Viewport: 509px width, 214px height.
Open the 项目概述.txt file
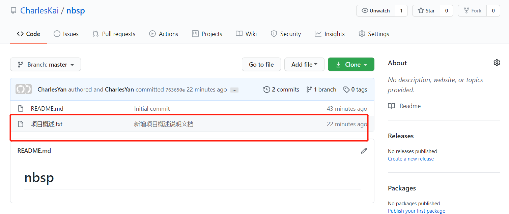[47, 124]
